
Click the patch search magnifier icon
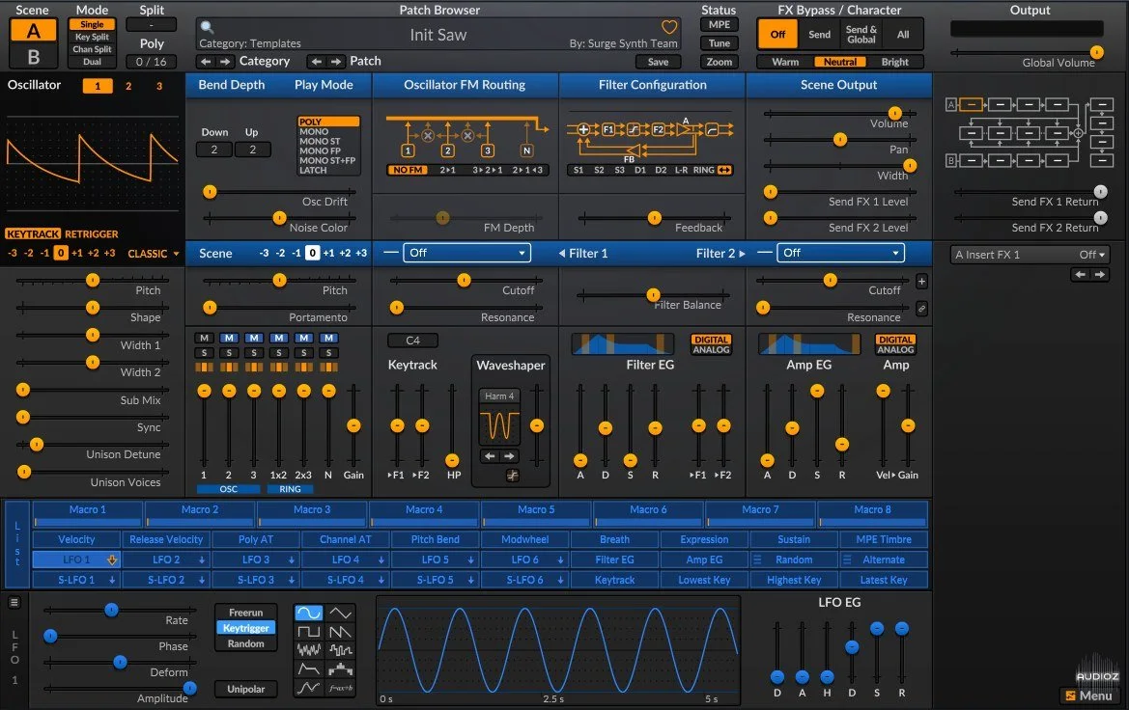(207, 27)
